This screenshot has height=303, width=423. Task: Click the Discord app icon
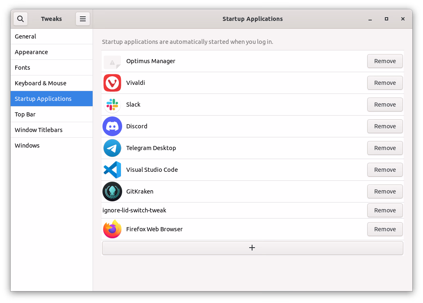(112, 126)
